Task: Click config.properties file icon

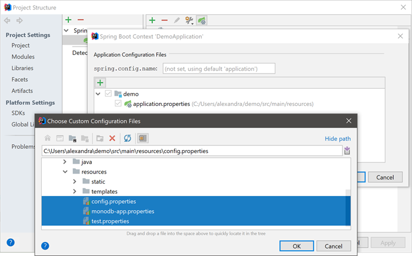Action: point(87,201)
